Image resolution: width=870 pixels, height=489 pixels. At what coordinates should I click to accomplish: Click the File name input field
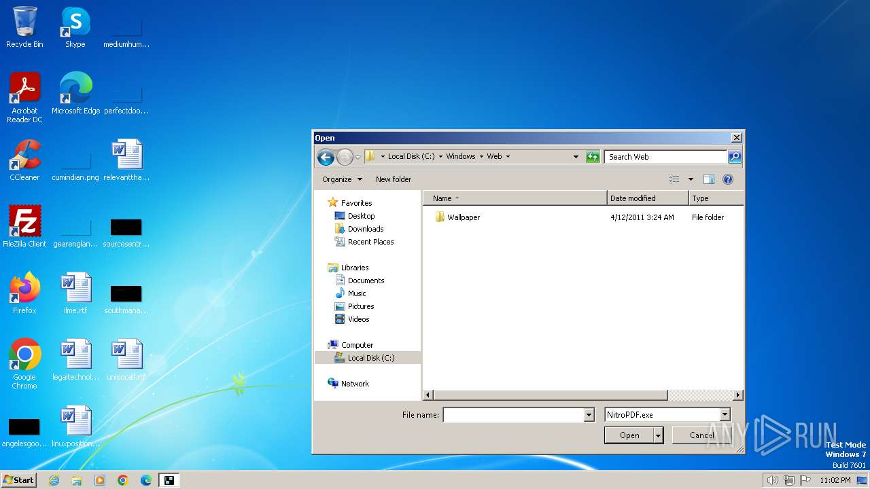(513, 414)
